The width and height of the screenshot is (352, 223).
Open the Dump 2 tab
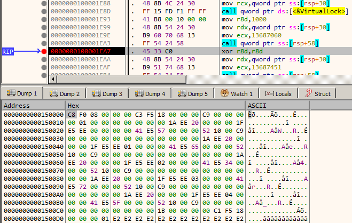[x=65, y=94]
